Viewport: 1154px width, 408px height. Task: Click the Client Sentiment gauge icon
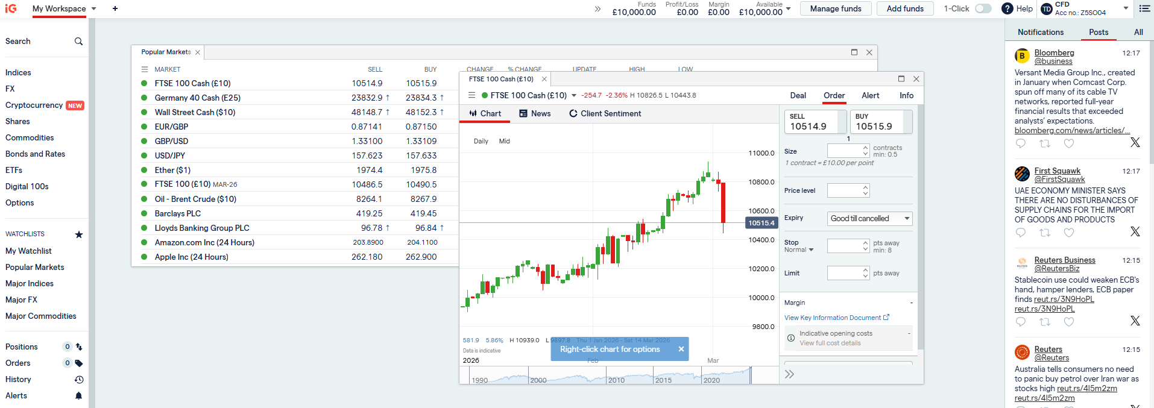tap(573, 113)
